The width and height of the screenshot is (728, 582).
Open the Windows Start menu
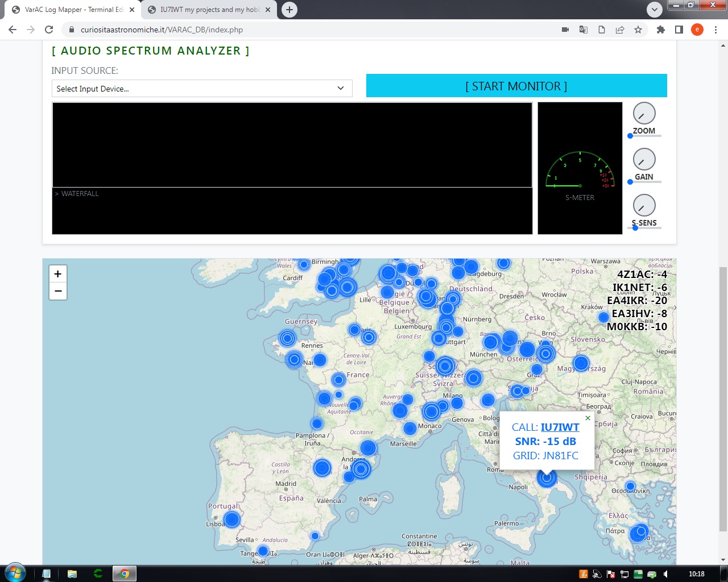[15, 573]
